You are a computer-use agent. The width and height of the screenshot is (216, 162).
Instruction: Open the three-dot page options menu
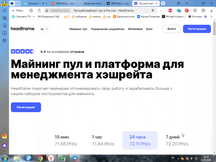[x=161, y=10]
